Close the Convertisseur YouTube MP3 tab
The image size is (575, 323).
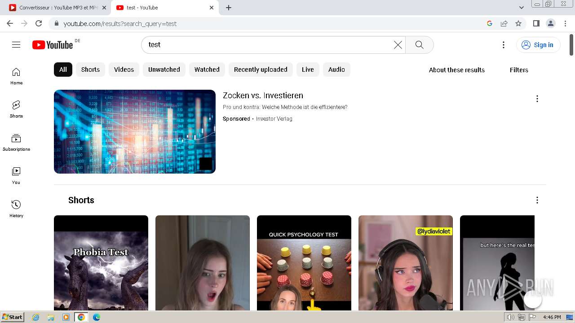[x=104, y=8]
